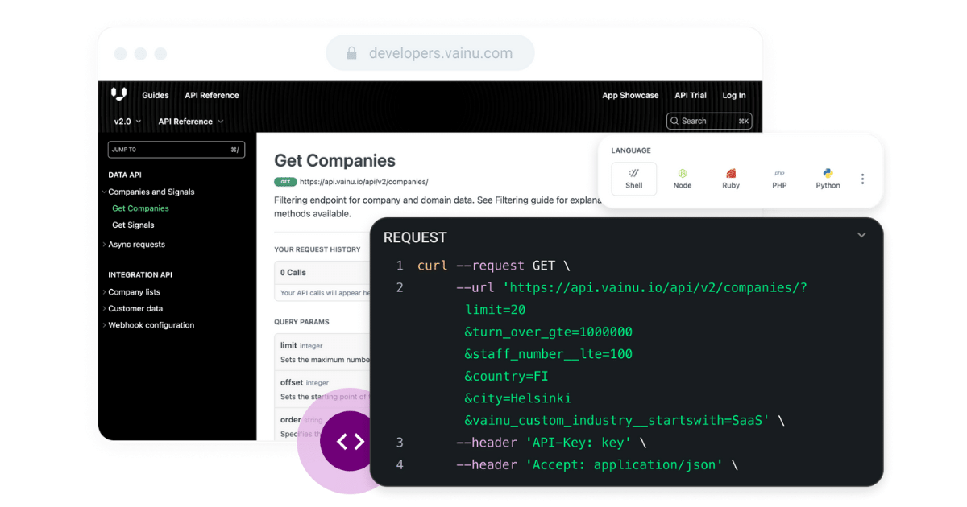This screenshot has width=967, height=507.
Task: Expand Company lists section
Action: pyautogui.click(x=133, y=292)
